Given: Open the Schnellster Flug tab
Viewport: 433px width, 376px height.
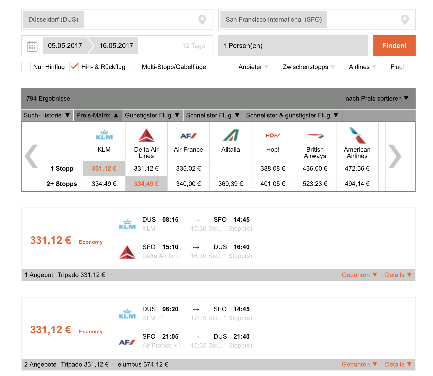Looking at the screenshot, I should click(x=213, y=115).
